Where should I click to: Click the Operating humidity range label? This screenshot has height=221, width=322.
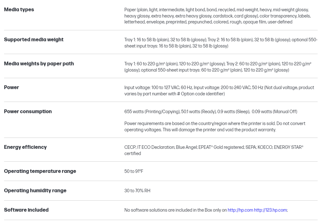35,190
